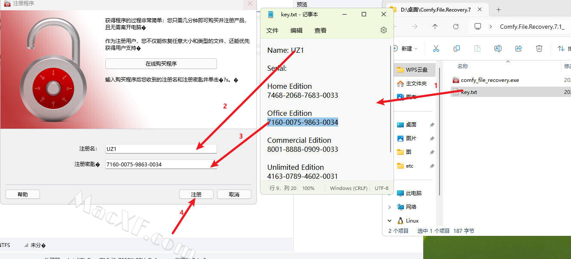Click the 名称 column header

463,66
